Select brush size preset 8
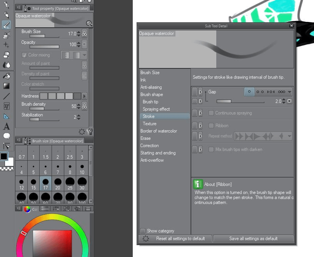Viewport: 314px width, 257px height. (x=70, y=169)
